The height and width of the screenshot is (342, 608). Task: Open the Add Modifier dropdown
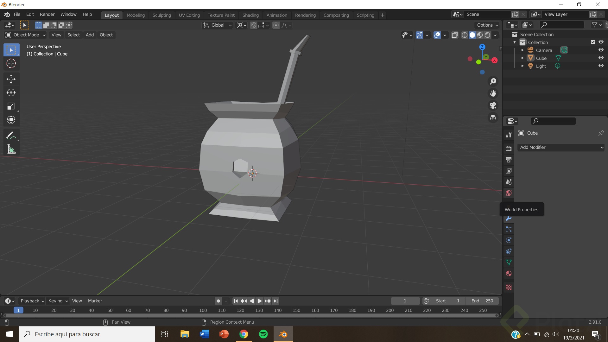561,147
